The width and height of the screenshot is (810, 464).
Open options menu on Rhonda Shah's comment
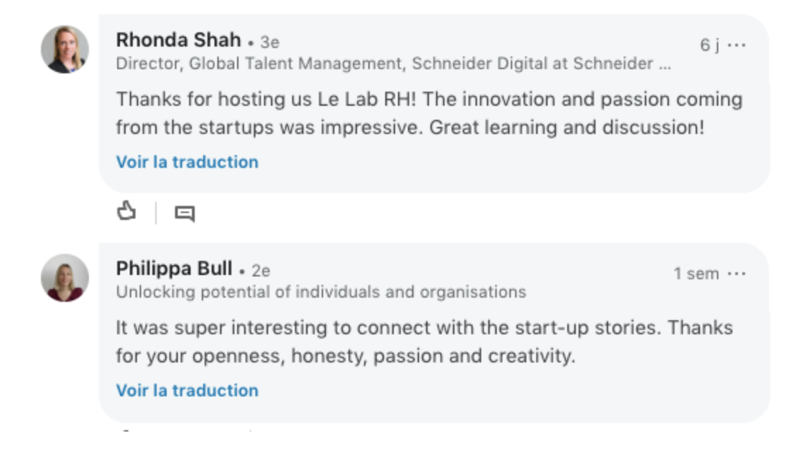(x=737, y=45)
